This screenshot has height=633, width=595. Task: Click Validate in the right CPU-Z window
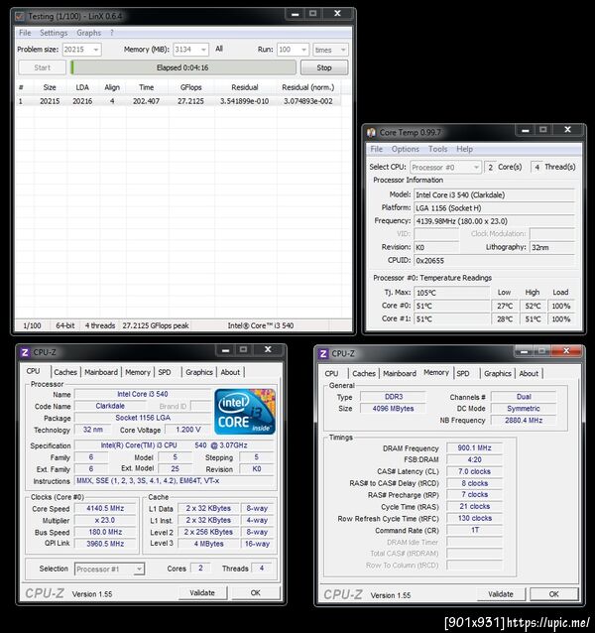(501, 594)
